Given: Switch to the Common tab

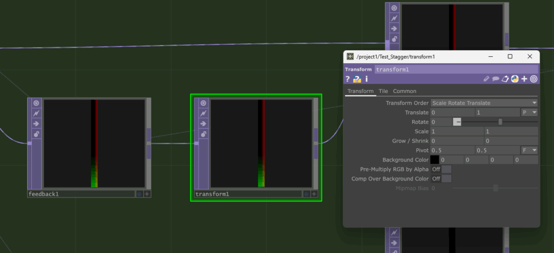Looking at the screenshot, I should click(x=404, y=91).
